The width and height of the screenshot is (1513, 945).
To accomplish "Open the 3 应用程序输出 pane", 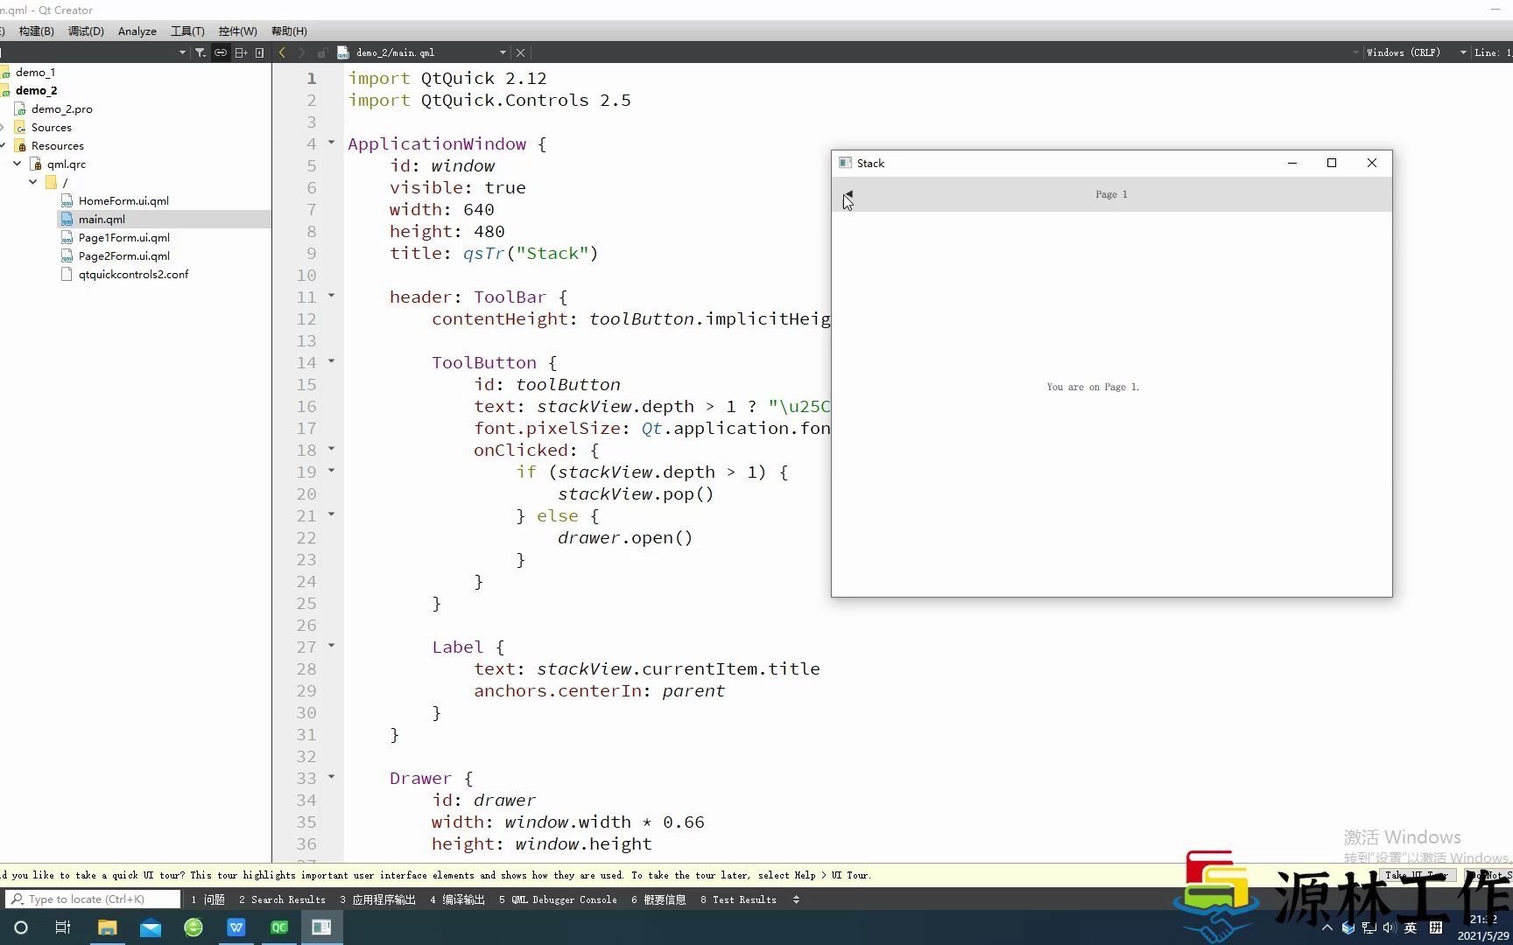I will (377, 899).
